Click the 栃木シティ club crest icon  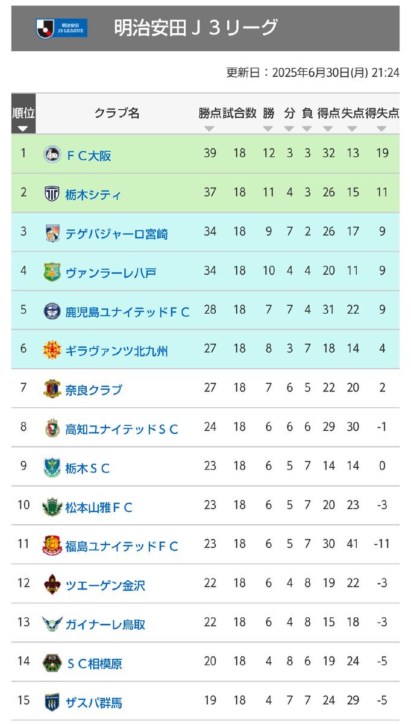52,194
